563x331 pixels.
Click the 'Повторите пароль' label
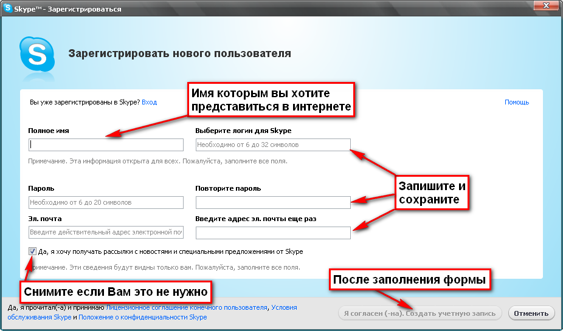[228, 188]
